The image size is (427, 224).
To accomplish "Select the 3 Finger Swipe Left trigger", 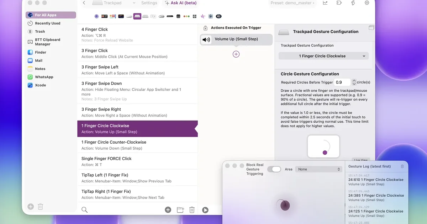I will point(137,70).
